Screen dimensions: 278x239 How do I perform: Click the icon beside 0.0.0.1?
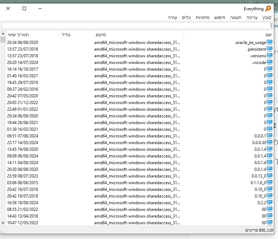click(x=270, y=136)
